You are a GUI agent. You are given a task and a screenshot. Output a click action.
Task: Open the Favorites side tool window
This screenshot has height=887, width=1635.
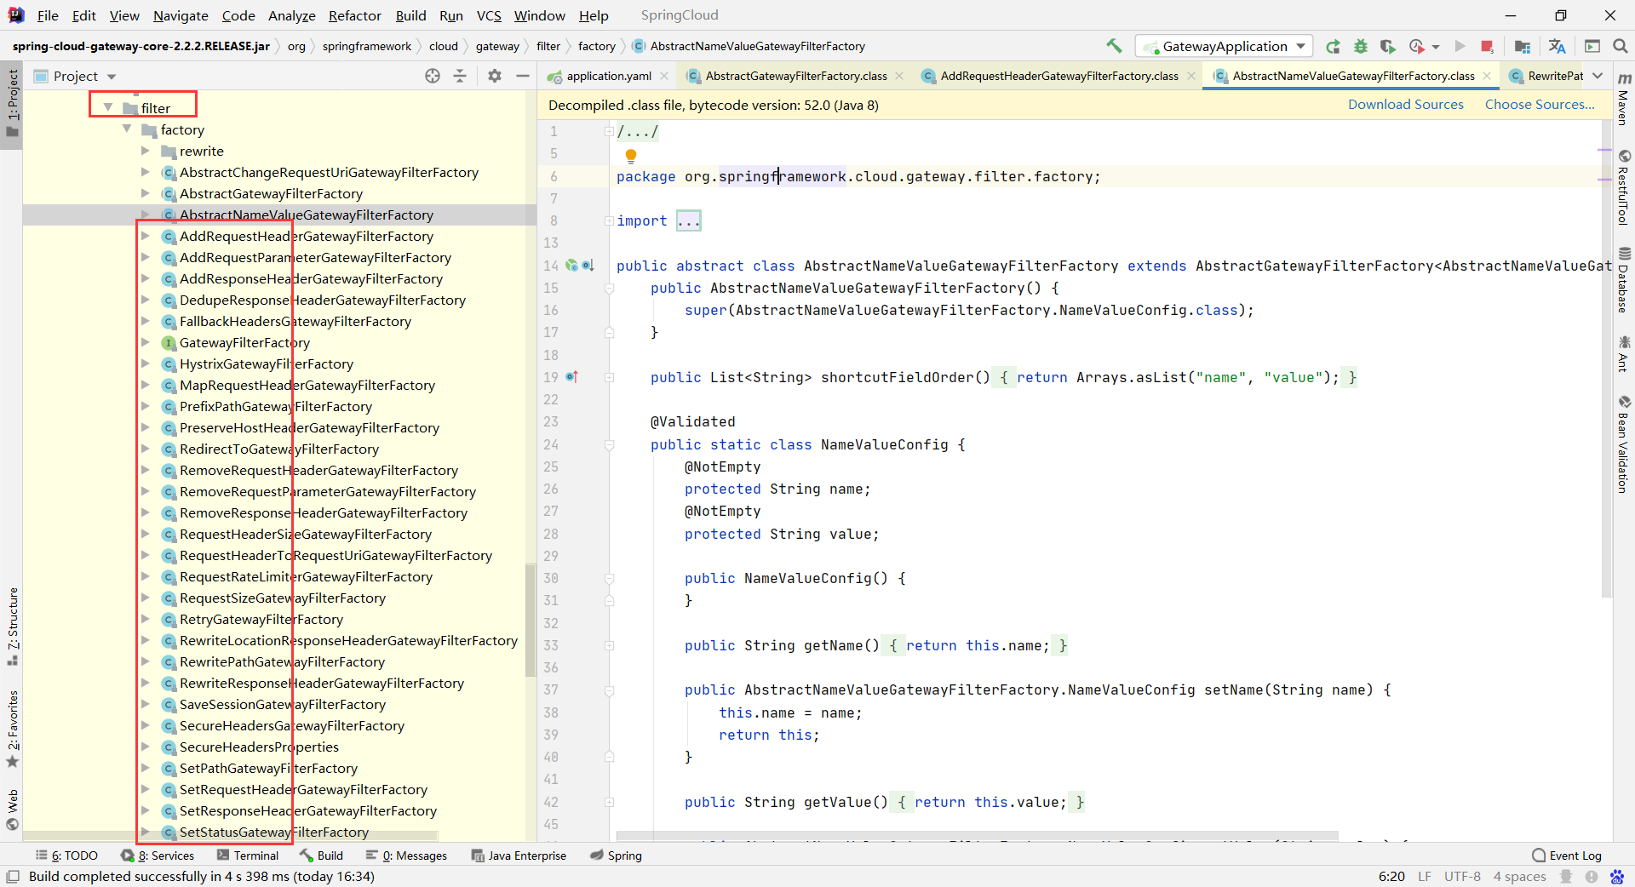tap(13, 730)
